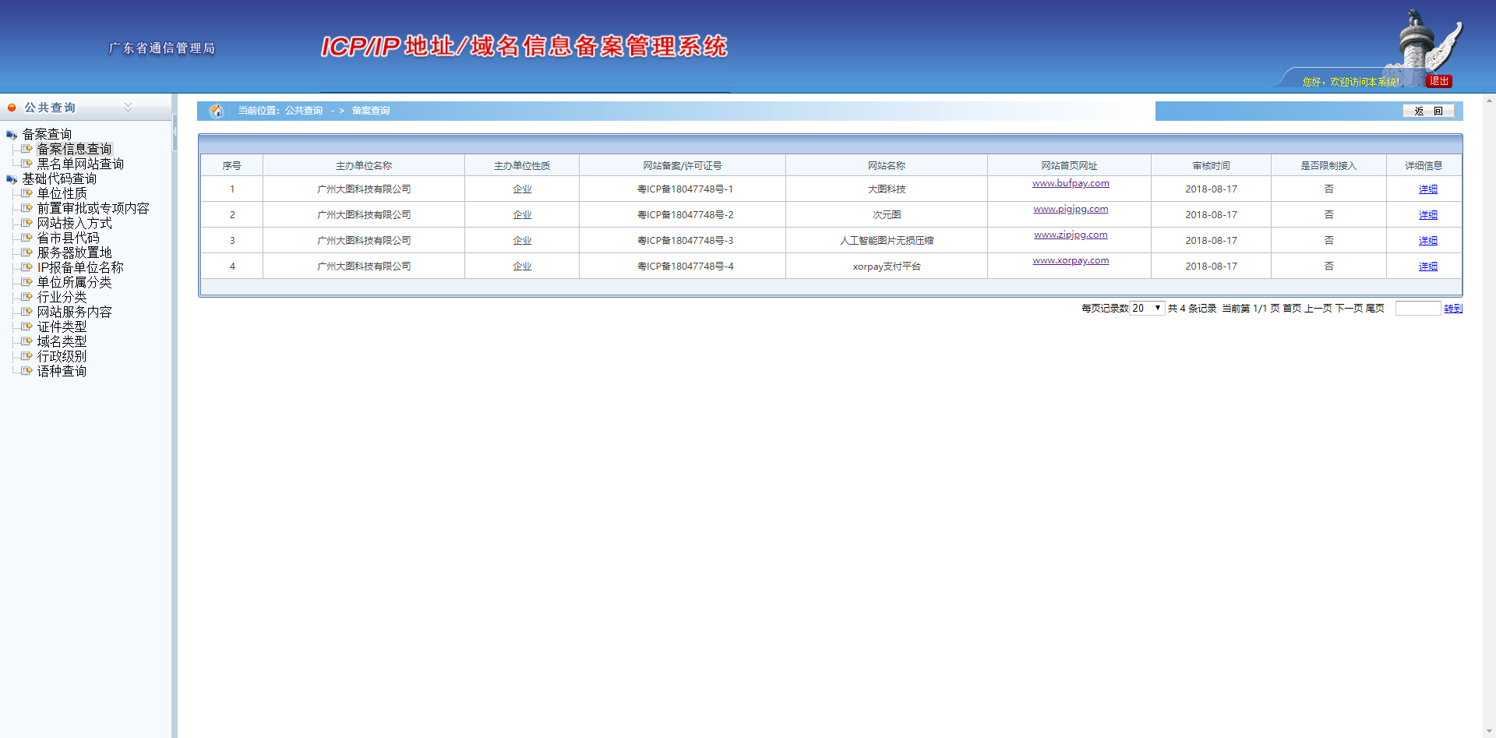This screenshot has height=738, width=1496.
Task: Open 网站接入方式 in the sidebar tree
Action: [x=74, y=223]
